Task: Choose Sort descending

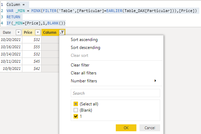Action: pyautogui.click(x=86, y=48)
